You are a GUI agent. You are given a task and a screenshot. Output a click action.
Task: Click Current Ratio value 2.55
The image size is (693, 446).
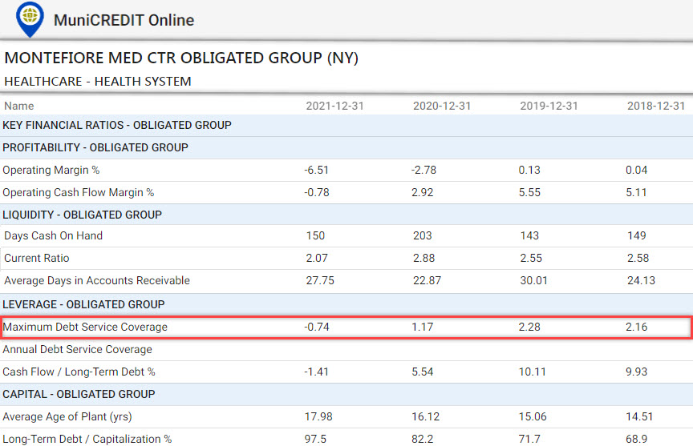click(x=531, y=259)
